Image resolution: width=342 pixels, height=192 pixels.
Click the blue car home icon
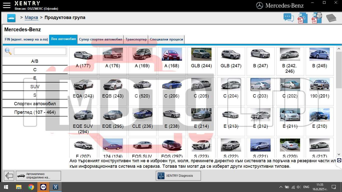[11, 18]
